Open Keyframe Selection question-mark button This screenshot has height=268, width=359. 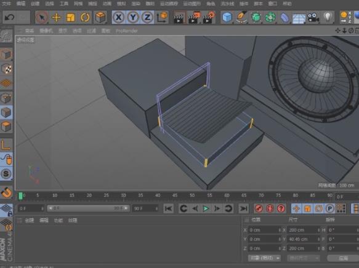[281, 208]
